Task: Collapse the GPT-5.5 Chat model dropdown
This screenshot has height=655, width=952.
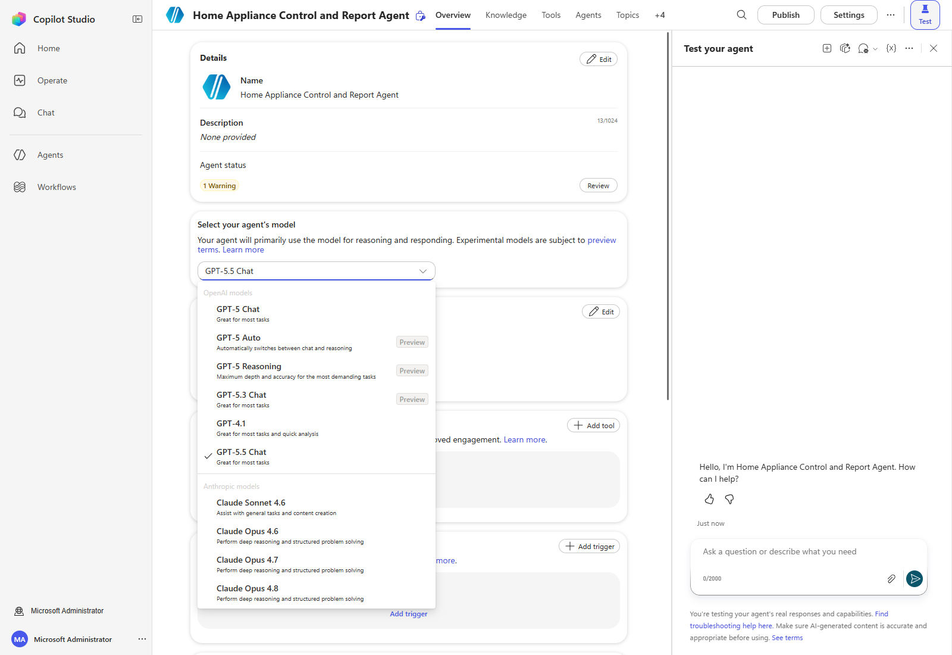Action: [317, 271]
